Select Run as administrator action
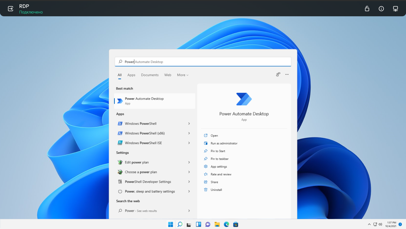Screen dimensions: 406x229 tap(224, 143)
